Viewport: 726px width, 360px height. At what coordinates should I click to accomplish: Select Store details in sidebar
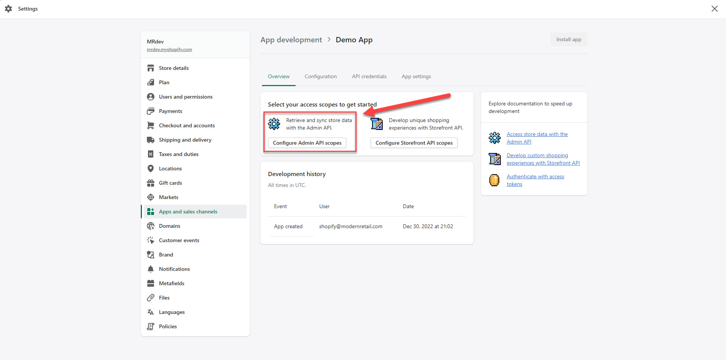click(x=195, y=68)
